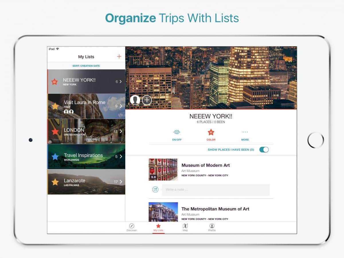The image size is (344, 258).
Task: Click the yellow star of Lanzarote list
Action: tap(55, 182)
